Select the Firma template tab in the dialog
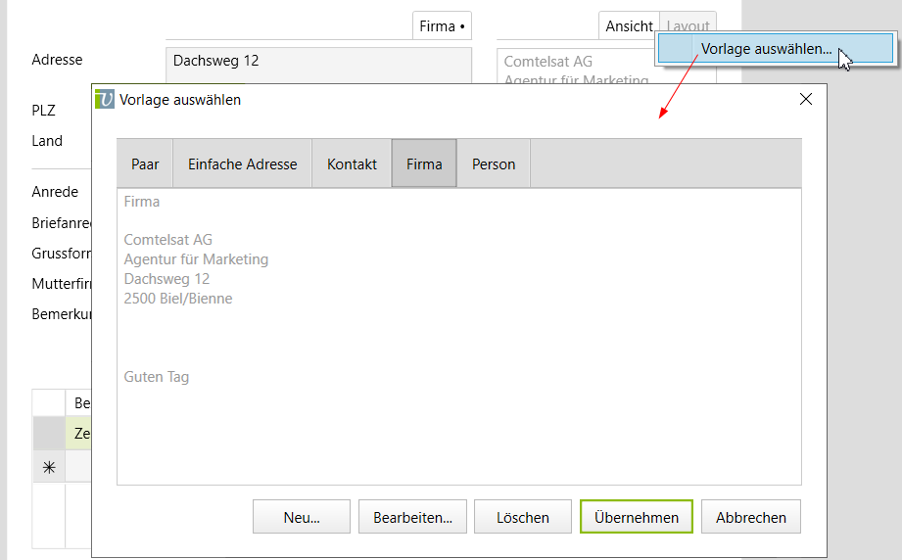Viewport: 902px width, 560px height. pos(424,163)
